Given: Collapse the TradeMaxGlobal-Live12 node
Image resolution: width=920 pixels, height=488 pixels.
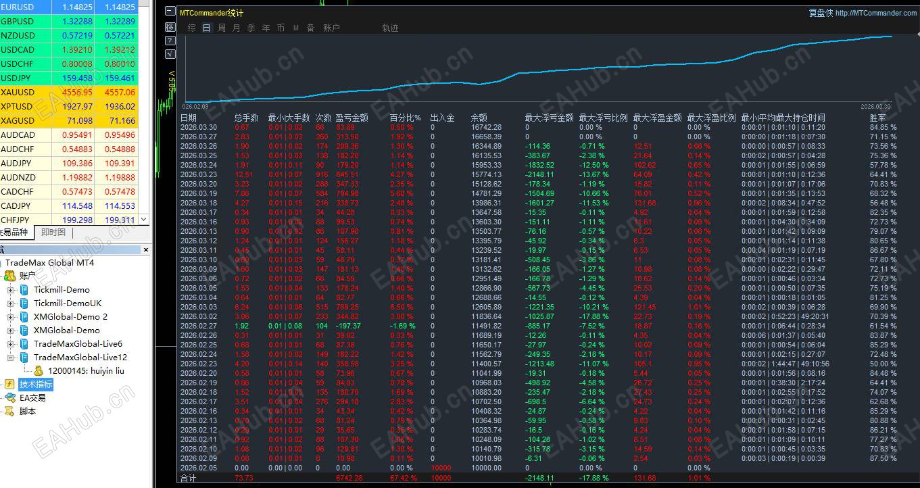Looking at the screenshot, I should (x=11, y=358).
